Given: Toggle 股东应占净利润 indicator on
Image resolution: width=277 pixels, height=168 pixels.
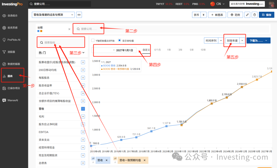Looking at the screenshot, I should tap(83, 124).
